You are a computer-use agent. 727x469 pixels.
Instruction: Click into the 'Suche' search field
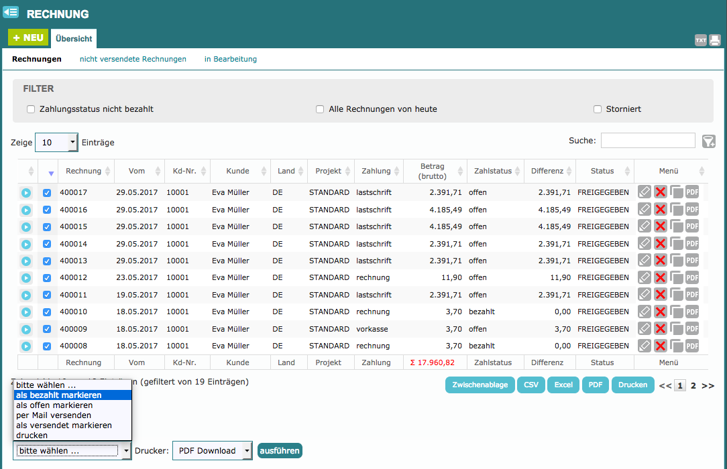647,140
